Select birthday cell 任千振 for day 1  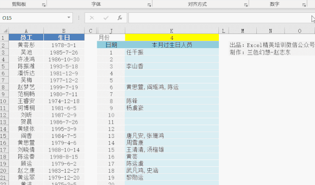click(172, 53)
